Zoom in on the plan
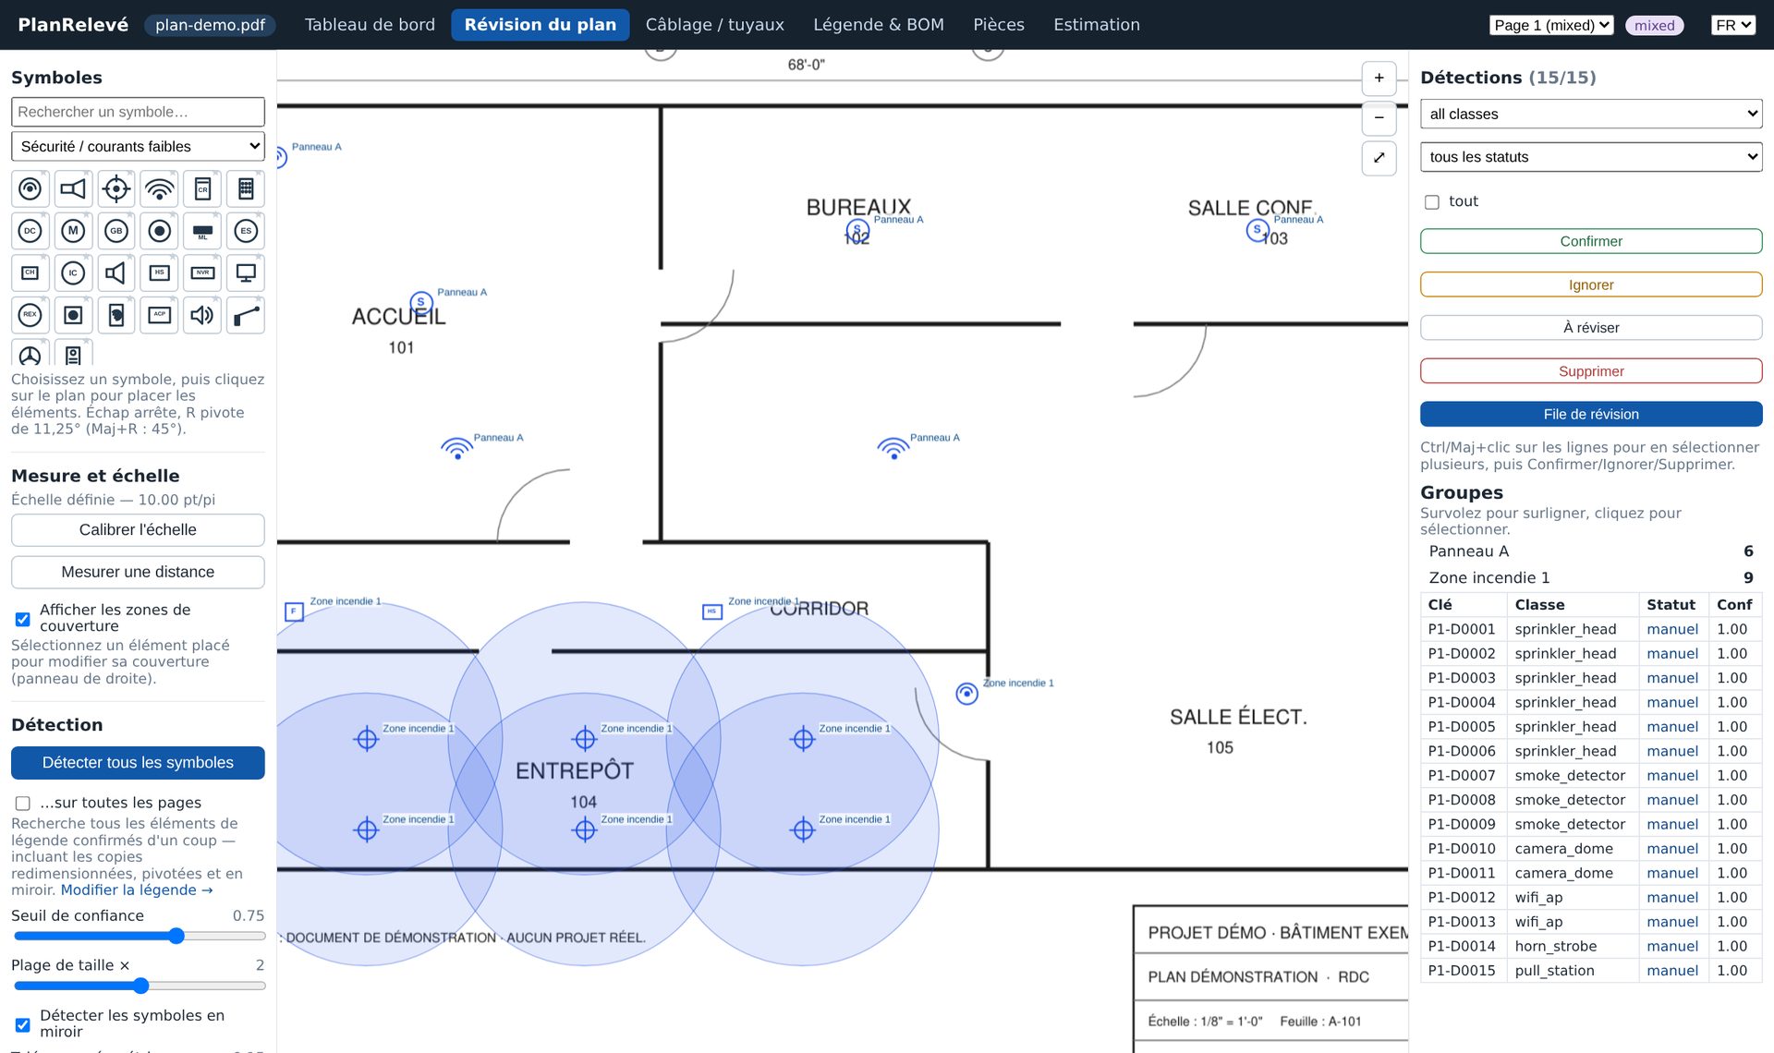1774x1053 pixels. (1379, 79)
